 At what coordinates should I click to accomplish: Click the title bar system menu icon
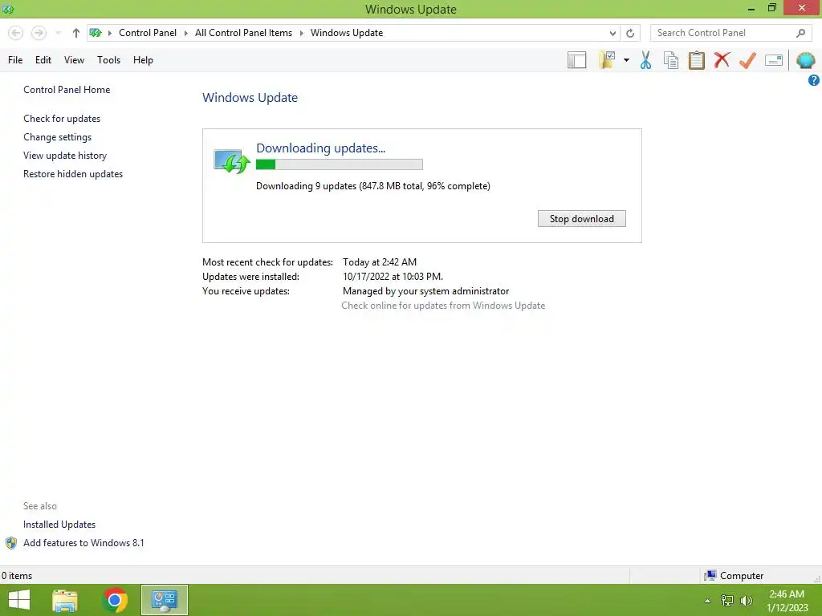click(8, 9)
